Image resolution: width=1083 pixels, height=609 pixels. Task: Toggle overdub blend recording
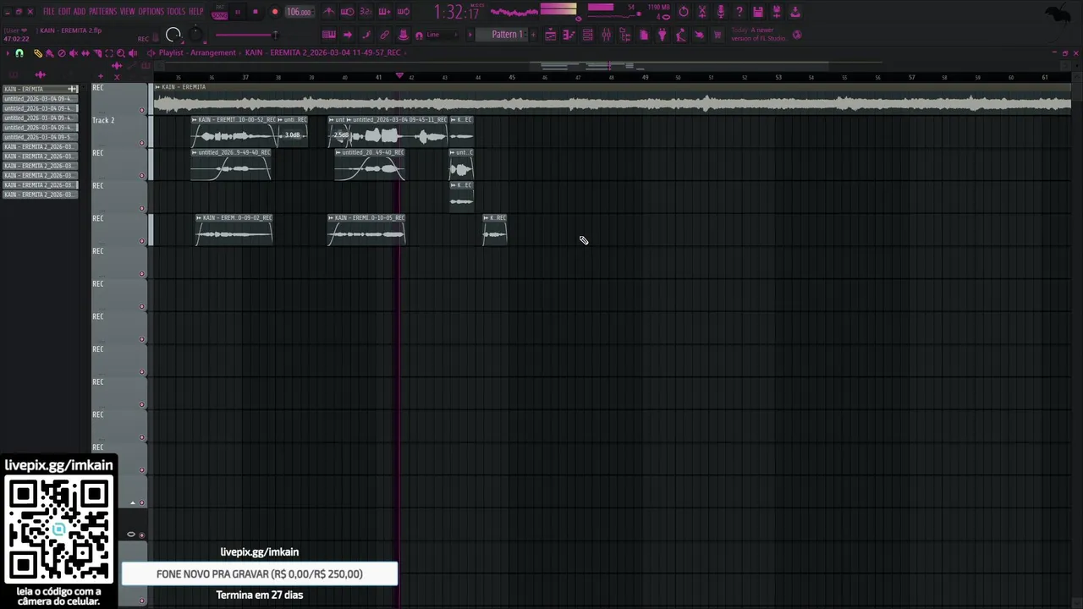(x=384, y=12)
